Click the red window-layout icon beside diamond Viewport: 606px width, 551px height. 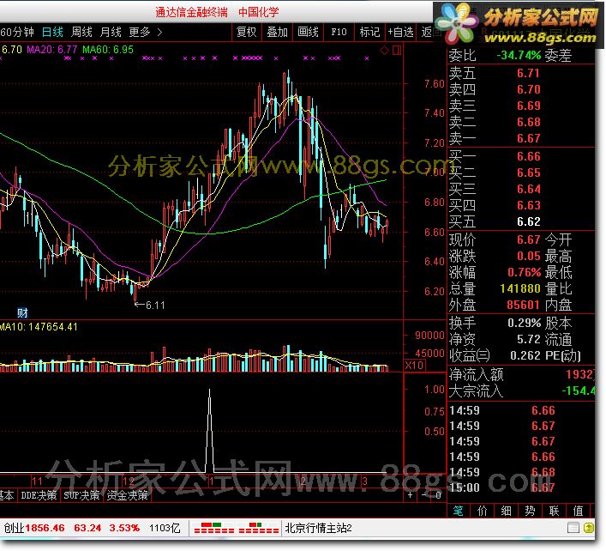397,50
